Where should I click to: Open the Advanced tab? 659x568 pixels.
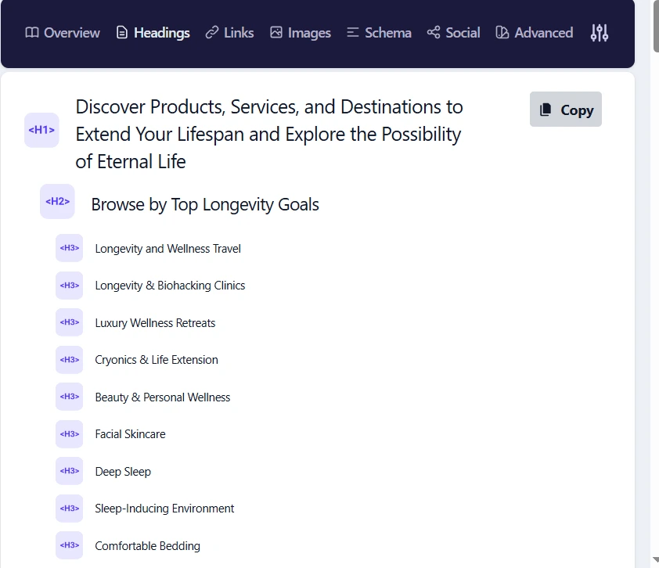(x=534, y=33)
